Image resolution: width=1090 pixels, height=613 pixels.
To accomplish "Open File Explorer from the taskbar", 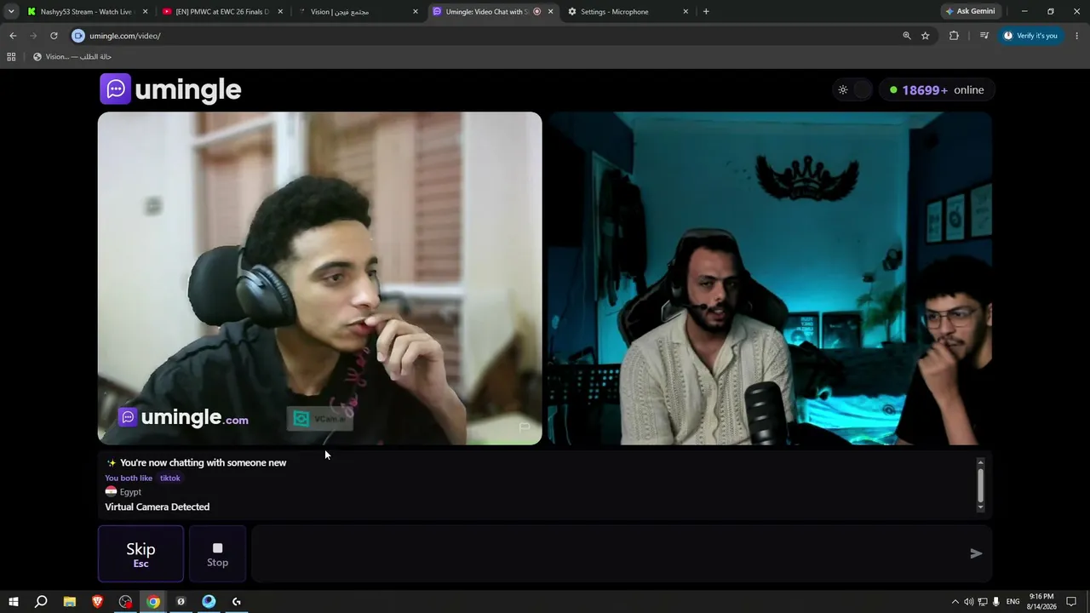I will (x=70, y=602).
